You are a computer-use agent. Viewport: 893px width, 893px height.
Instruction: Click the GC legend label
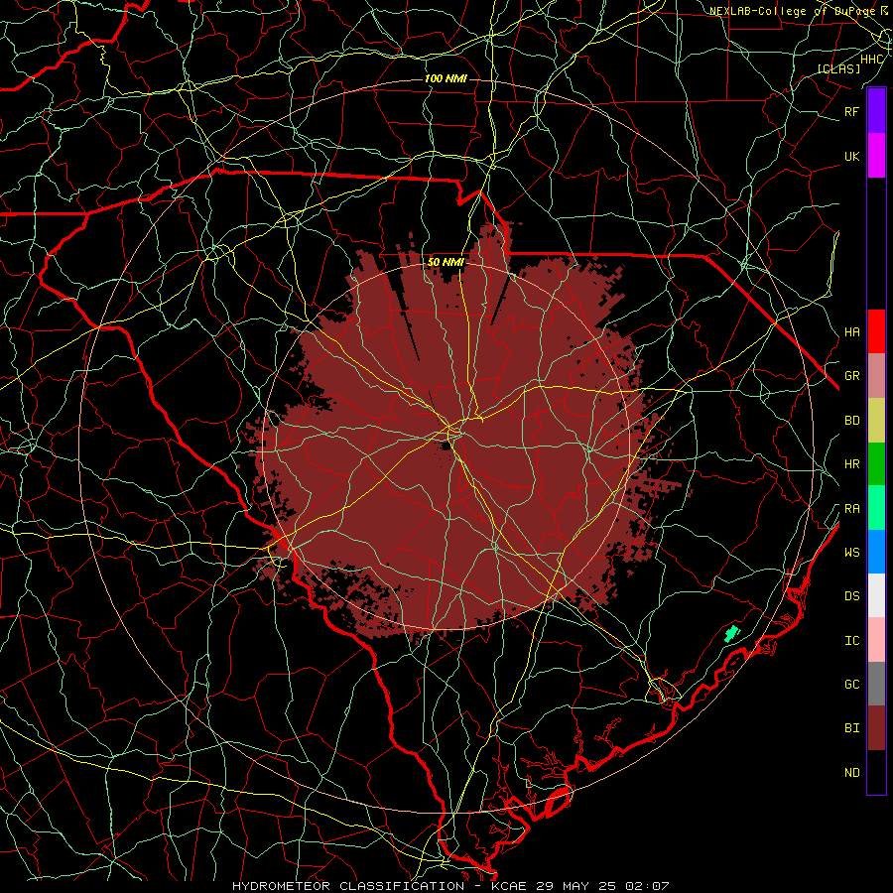(851, 685)
